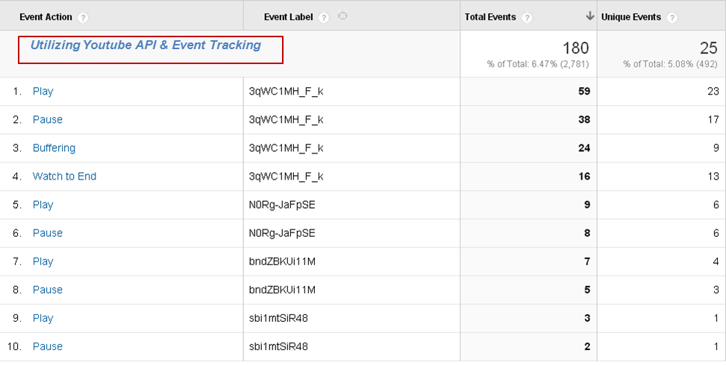
Task: Open the Buffering event action link
Action: pos(54,148)
